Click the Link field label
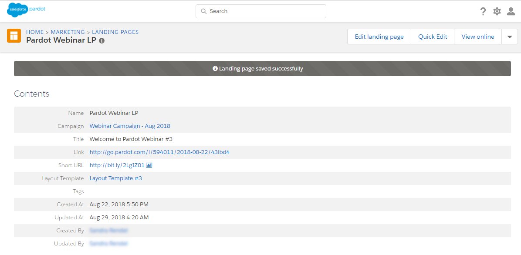 [79, 152]
